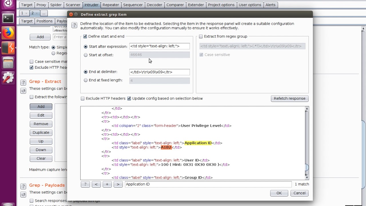366x206 pixels.
Task: Open the Sequencer tab
Action: click(x=133, y=5)
